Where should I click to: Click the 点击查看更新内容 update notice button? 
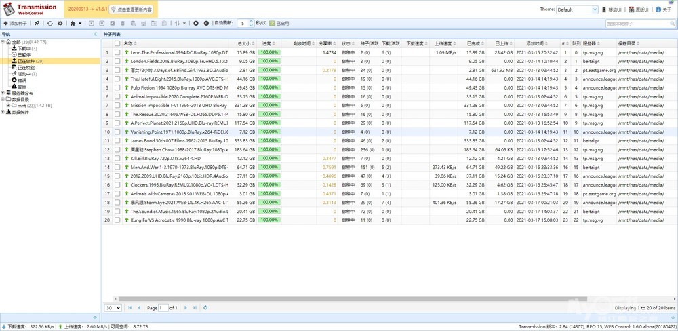click(134, 9)
